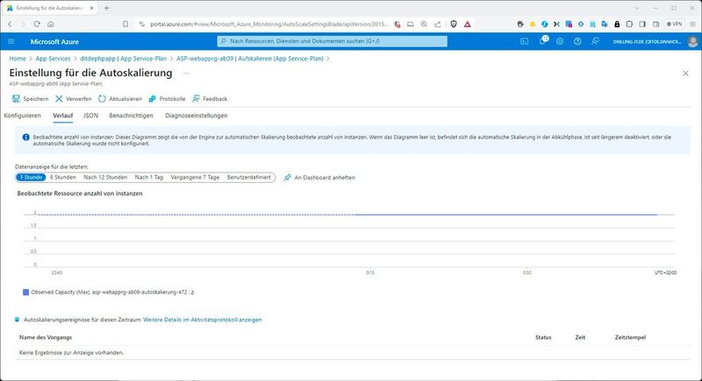Discard changes with Verwerfen
This screenshot has width=702, height=381.
tap(74, 99)
